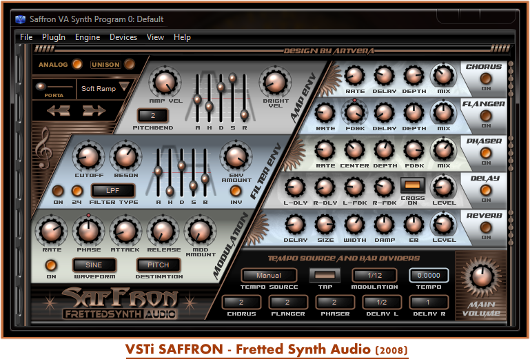Click the Pitch modulation destination button

click(x=158, y=265)
